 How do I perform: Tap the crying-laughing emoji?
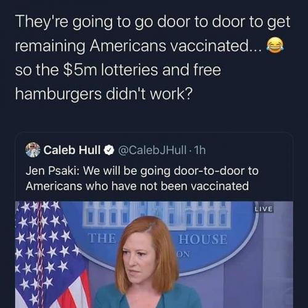click(x=275, y=46)
